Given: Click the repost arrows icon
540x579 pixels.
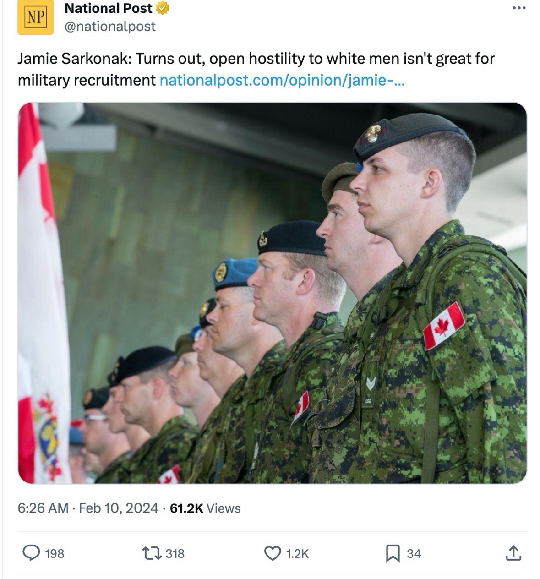Looking at the screenshot, I should click(x=151, y=553).
